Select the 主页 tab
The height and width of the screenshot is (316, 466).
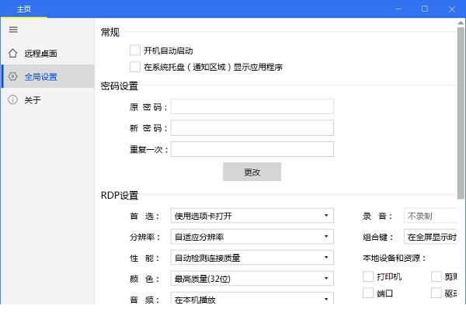click(x=23, y=9)
